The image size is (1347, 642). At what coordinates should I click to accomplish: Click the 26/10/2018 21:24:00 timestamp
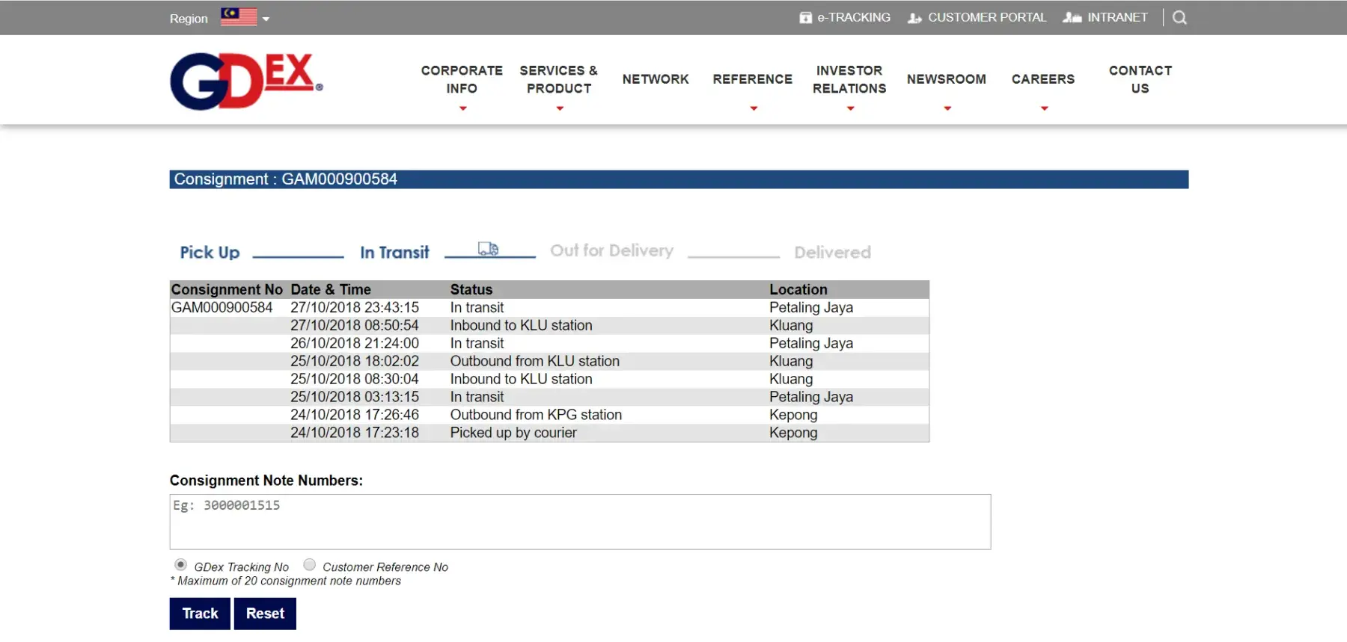(355, 343)
